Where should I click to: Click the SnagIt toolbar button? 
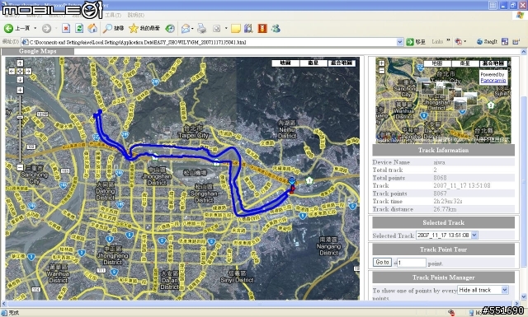pos(487,42)
